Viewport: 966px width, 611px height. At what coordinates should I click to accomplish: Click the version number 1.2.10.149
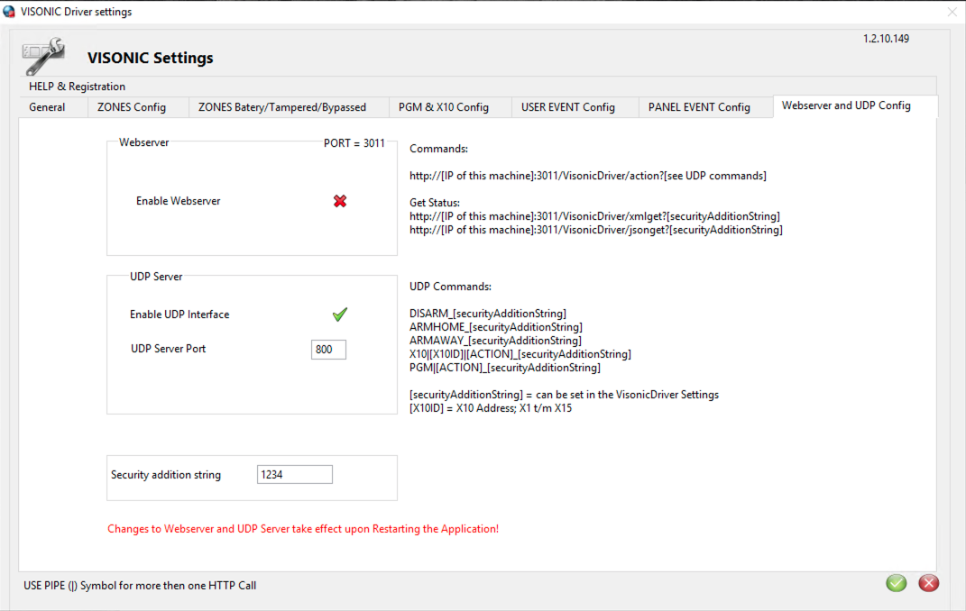click(x=886, y=39)
